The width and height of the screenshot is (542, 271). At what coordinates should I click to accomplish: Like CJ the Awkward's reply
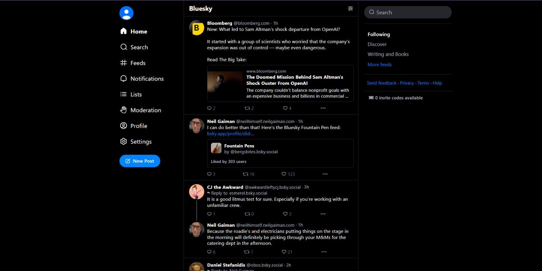tap(285, 214)
